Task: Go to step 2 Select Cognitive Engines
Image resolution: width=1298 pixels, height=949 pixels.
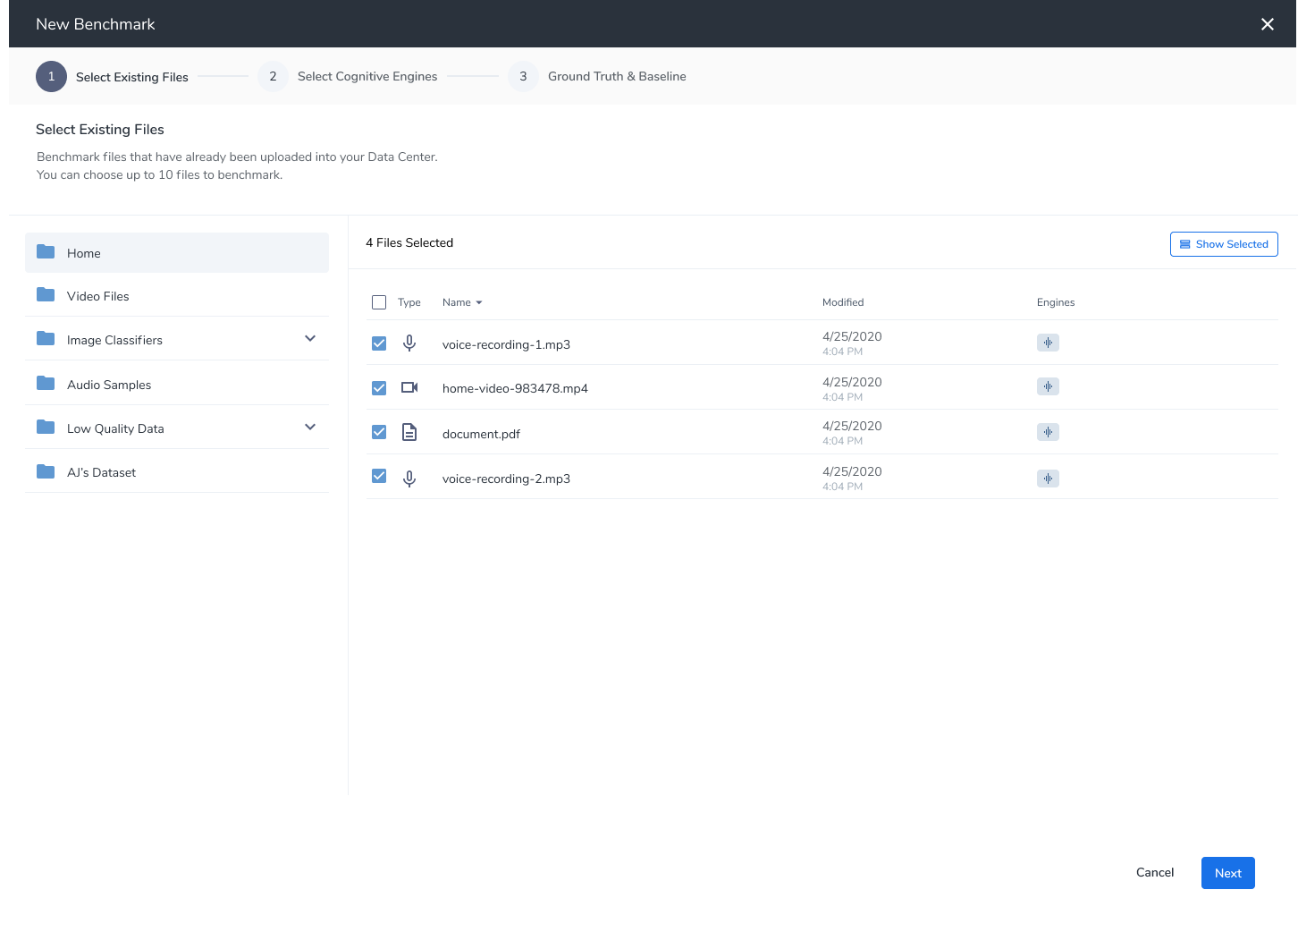Action: point(348,76)
